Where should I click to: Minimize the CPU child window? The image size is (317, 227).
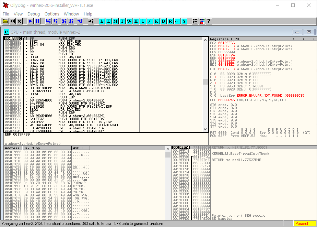(x=297, y=32)
